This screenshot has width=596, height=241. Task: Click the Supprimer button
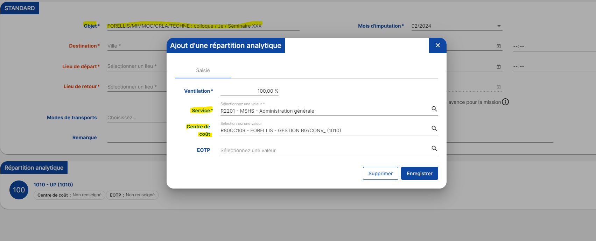[380, 173]
